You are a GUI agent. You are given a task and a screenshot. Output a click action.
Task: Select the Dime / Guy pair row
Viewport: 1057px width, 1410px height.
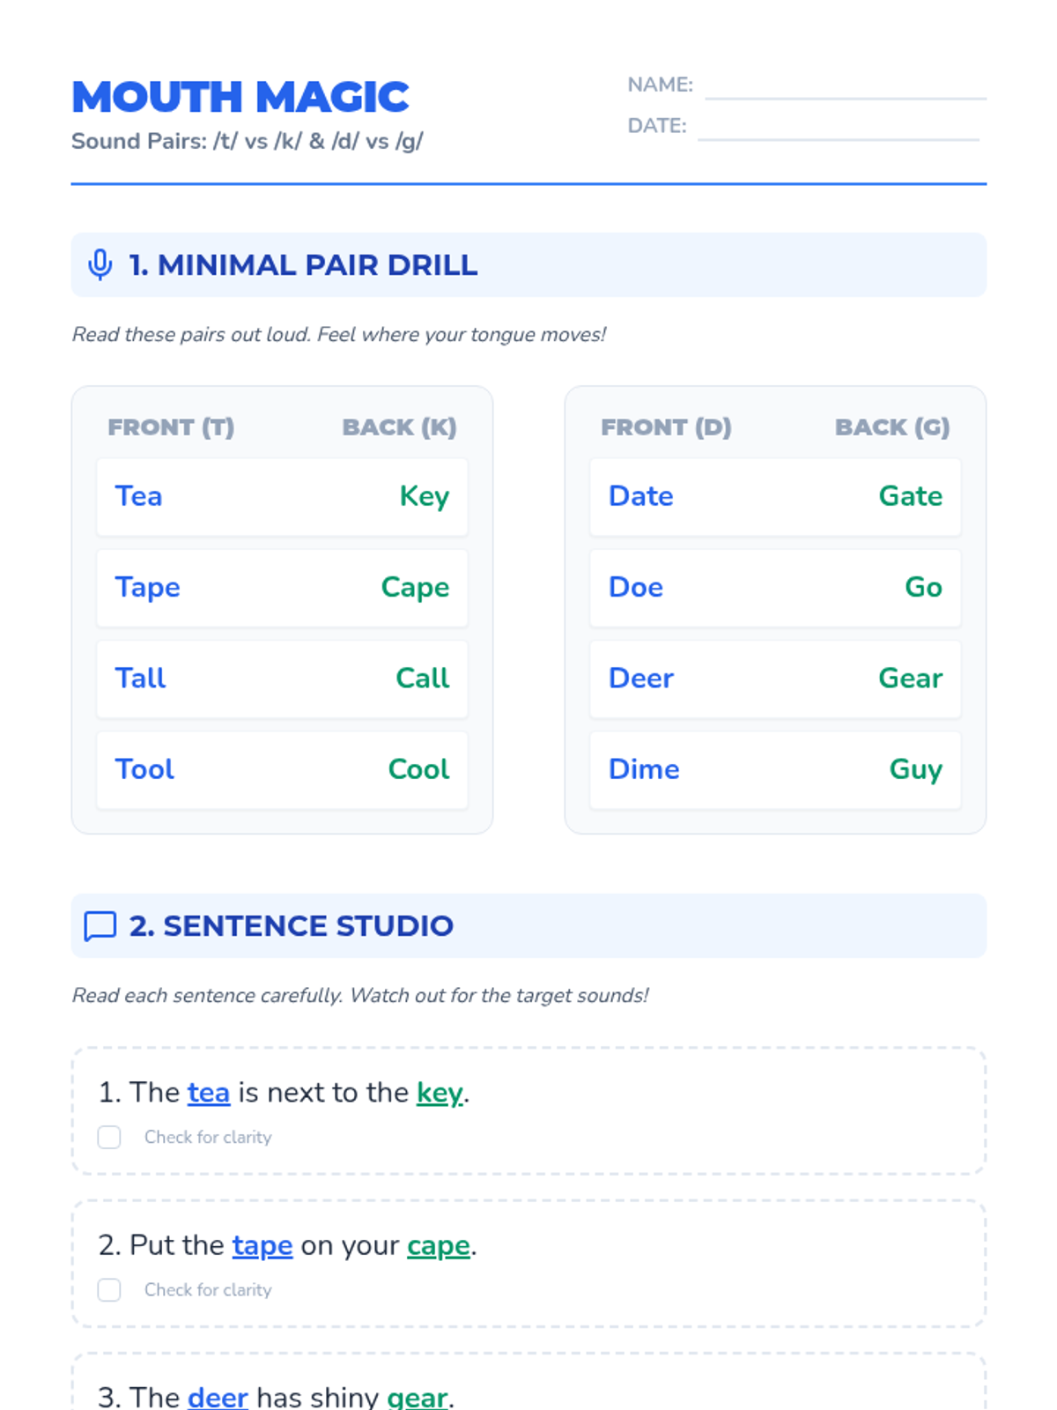775,770
